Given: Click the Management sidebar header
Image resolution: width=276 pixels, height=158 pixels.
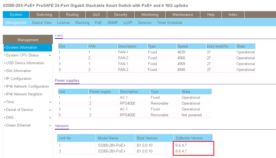Looking at the screenshot, I should [28, 40].
